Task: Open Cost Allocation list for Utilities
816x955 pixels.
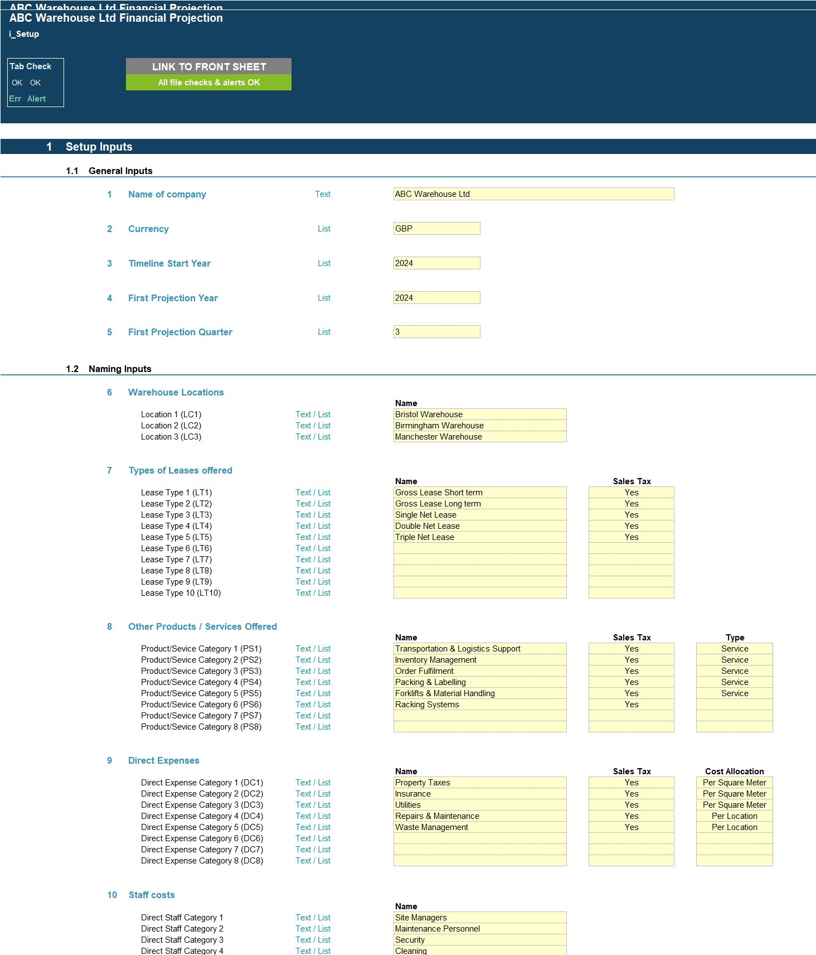Action: [x=735, y=805]
